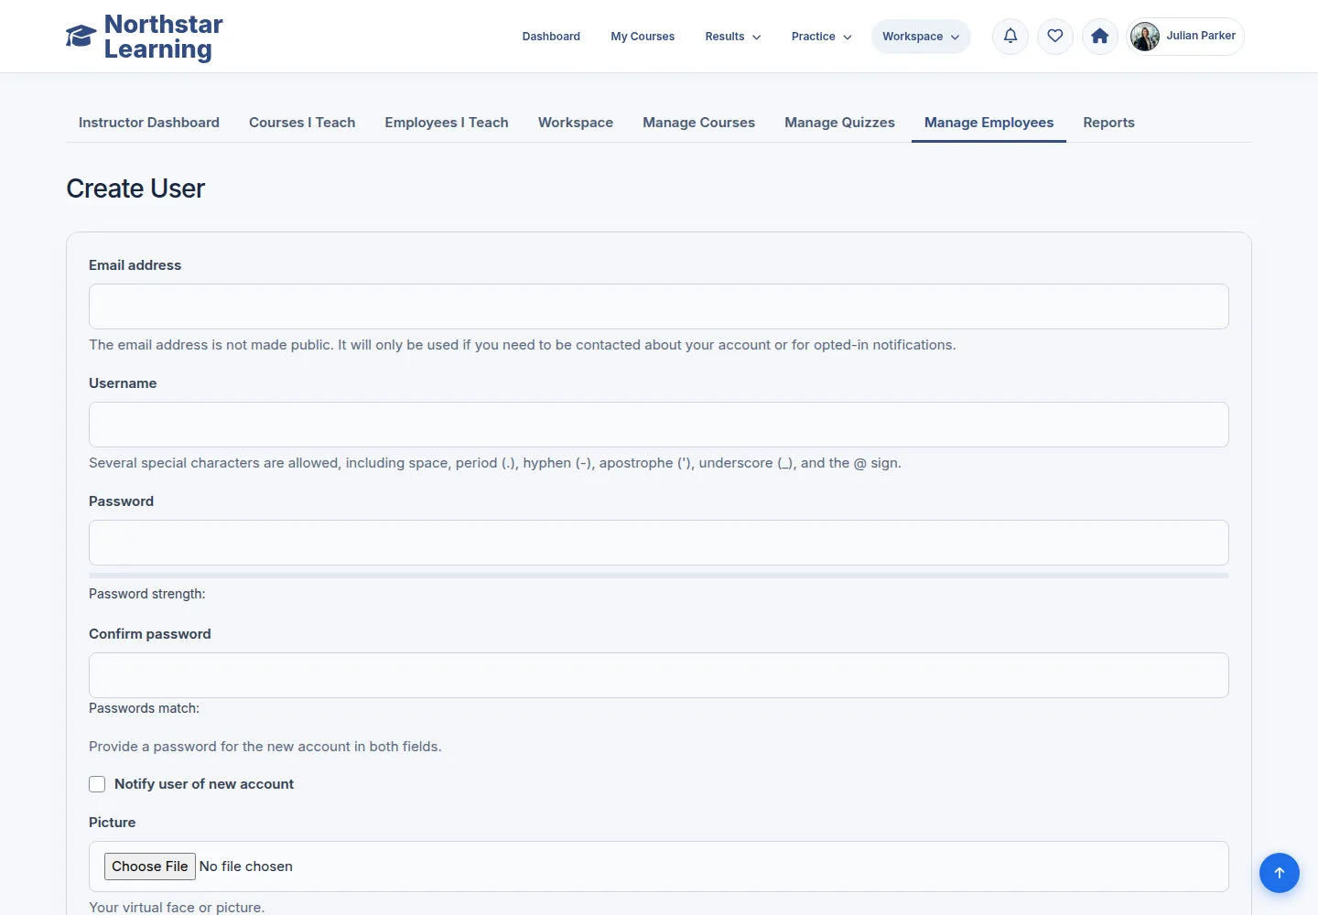Viewport: 1318px width, 915px height.
Task: Click the Northstar Learning graduation cap logo
Action: click(81, 36)
